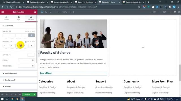Select percent unit for Padding
Viewport: 181px width, 101px height.
(x=31, y=42)
